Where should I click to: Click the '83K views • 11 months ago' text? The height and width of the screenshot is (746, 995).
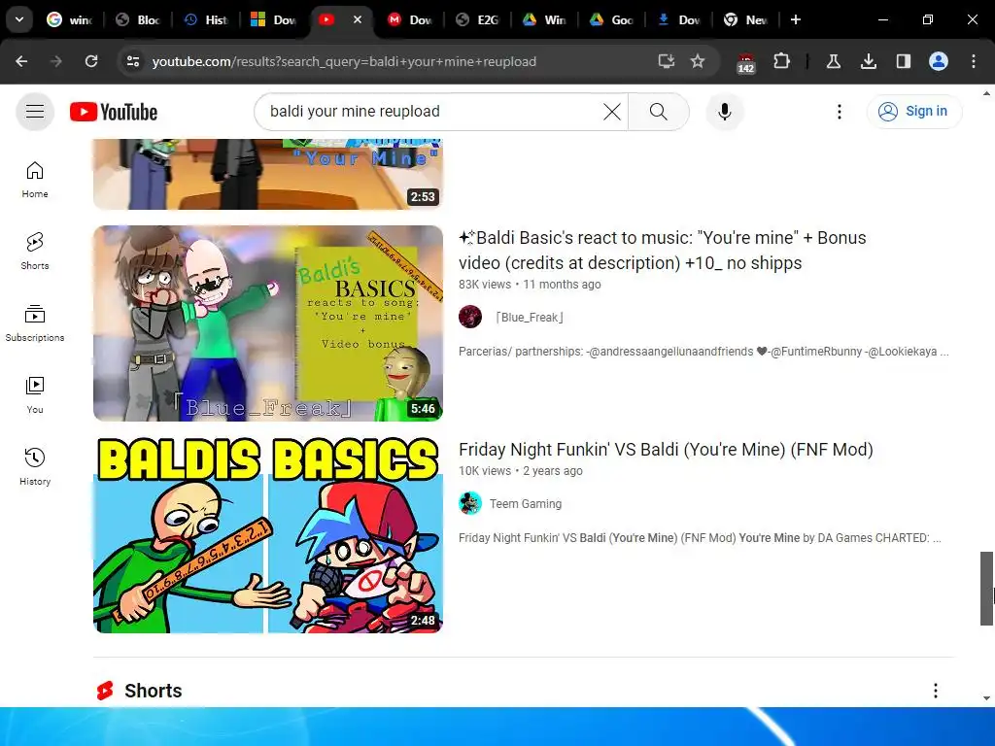(530, 285)
